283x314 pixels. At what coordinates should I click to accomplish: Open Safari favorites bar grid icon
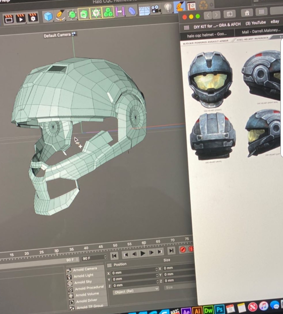[x=186, y=27]
